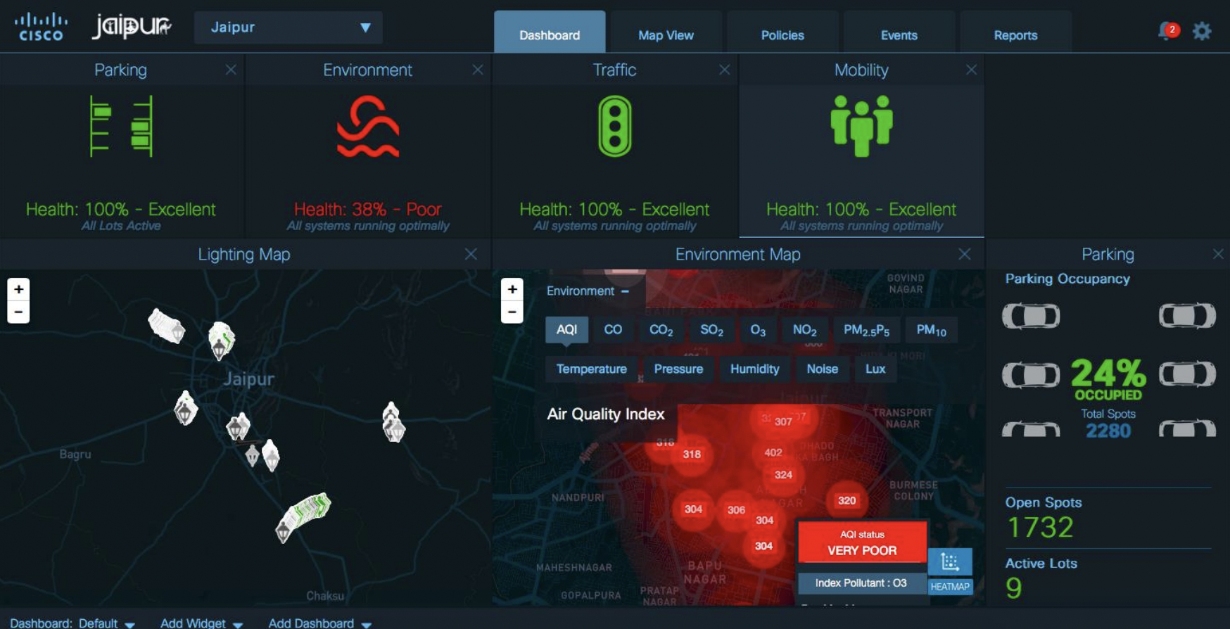
Task: Click the 306 AQI sensor marker
Action: click(736, 509)
